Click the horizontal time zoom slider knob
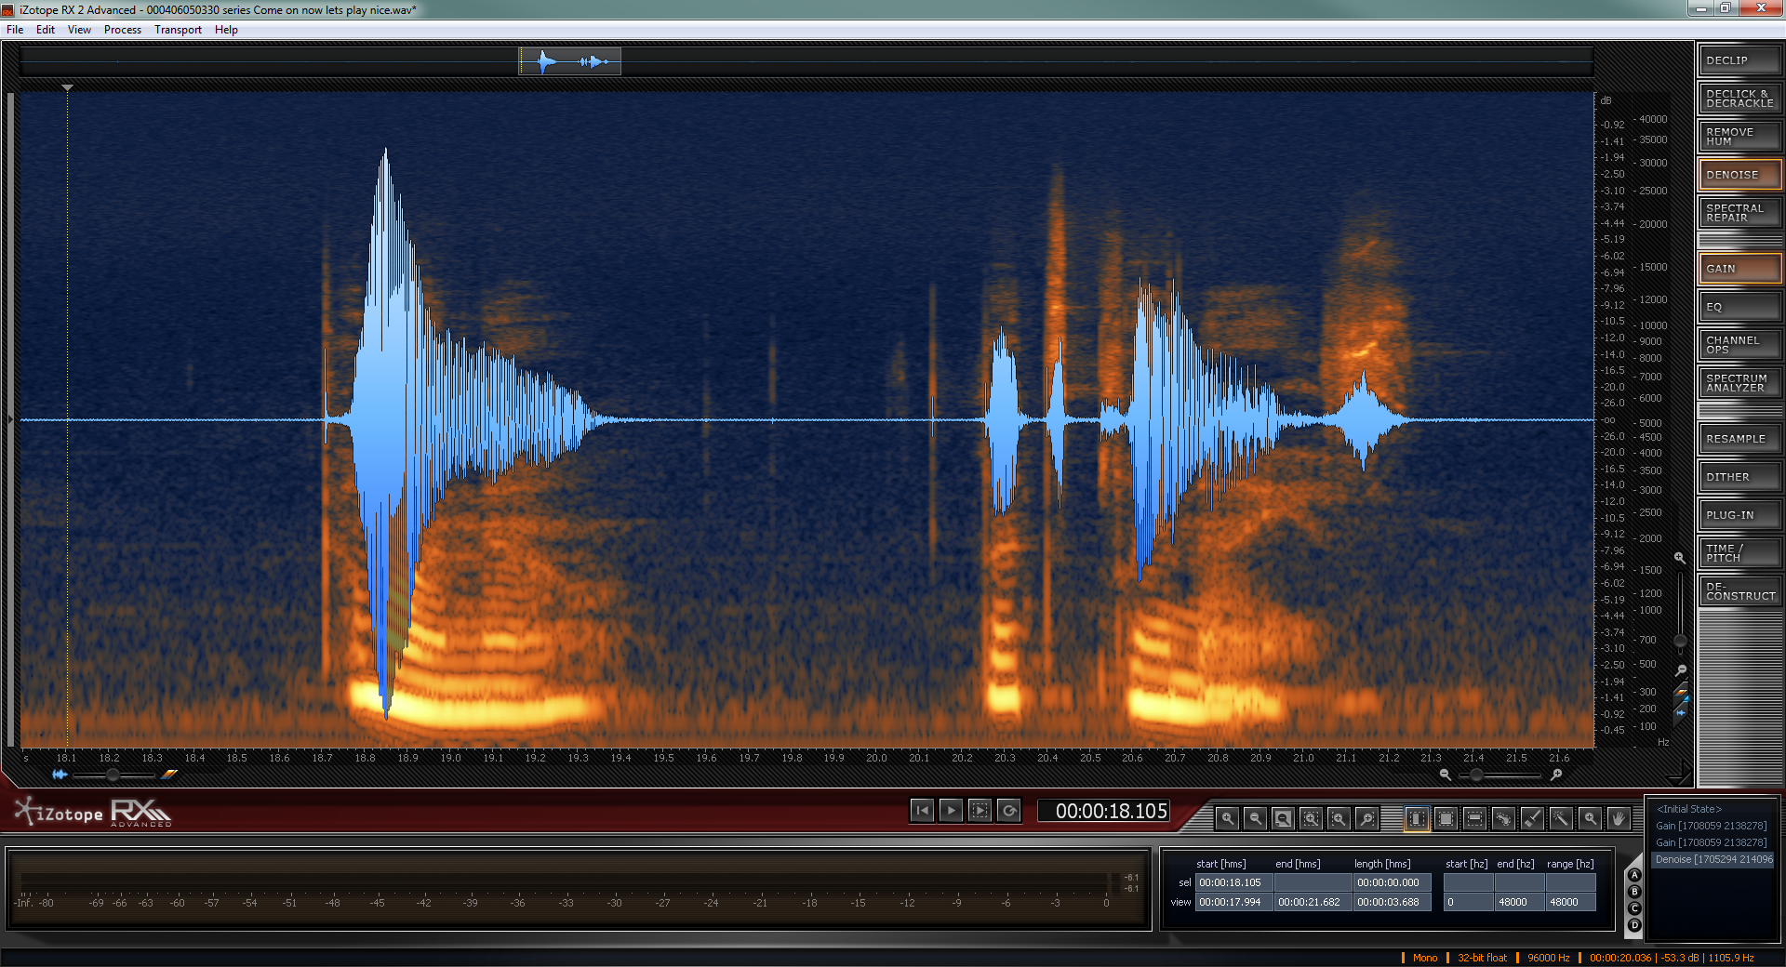Screen dimensions: 1786x967 point(1476,774)
